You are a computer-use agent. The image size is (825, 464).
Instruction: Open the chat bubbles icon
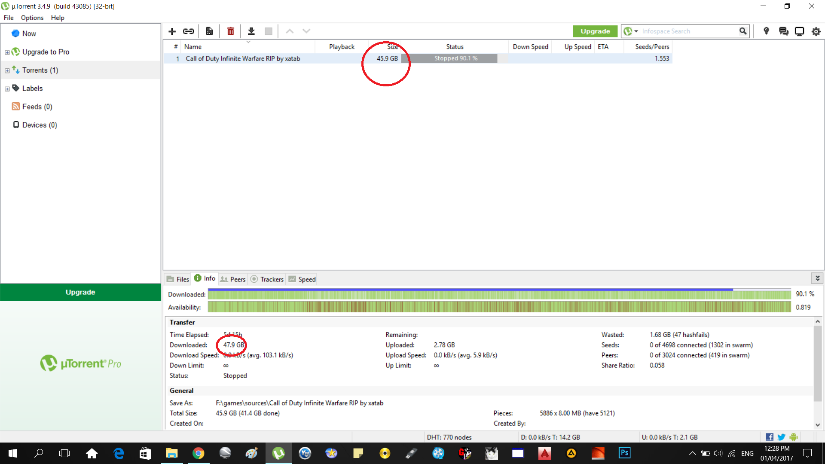tap(783, 31)
